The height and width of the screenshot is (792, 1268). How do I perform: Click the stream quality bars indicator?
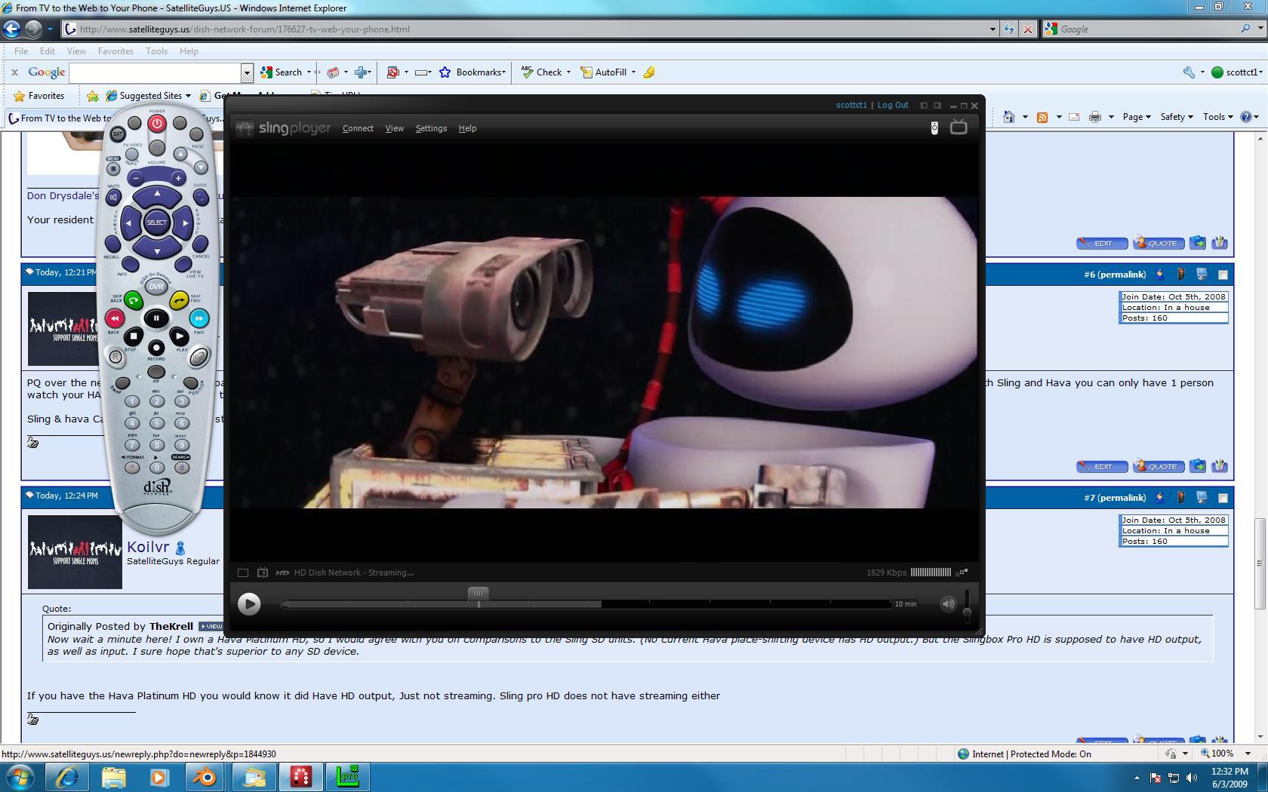(x=931, y=573)
